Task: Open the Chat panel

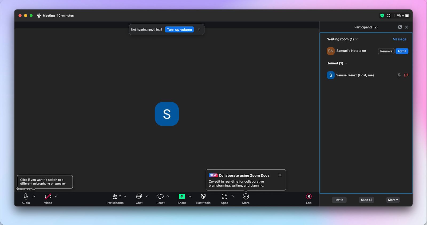Action: click(x=139, y=199)
